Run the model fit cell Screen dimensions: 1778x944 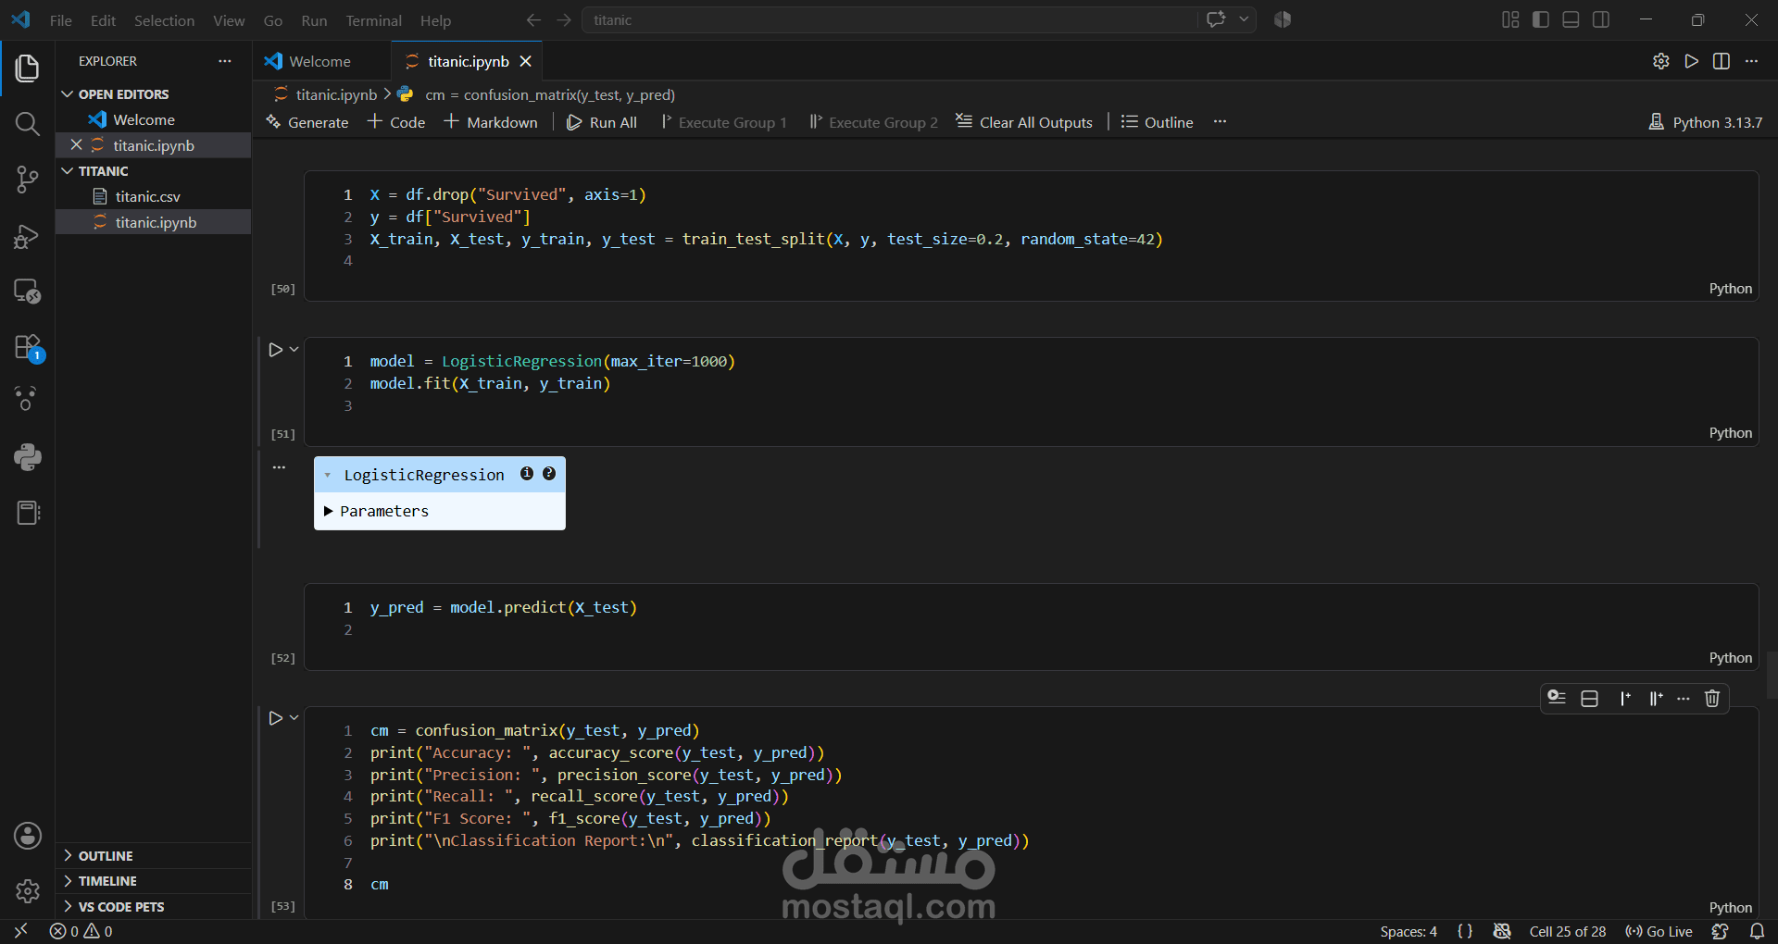(276, 350)
